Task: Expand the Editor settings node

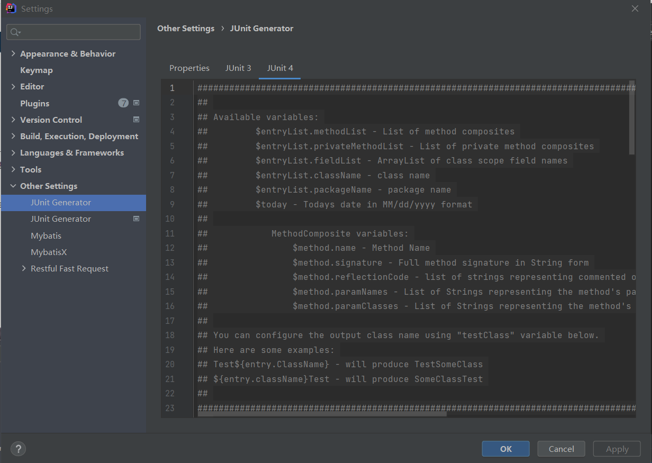Action: click(x=13, y=86)
